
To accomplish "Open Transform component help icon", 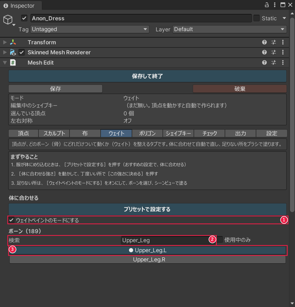I will pos(264,42).
